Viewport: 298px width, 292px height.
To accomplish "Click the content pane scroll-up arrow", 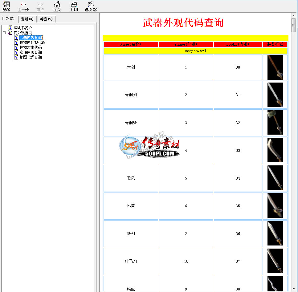I will (294, 16).
